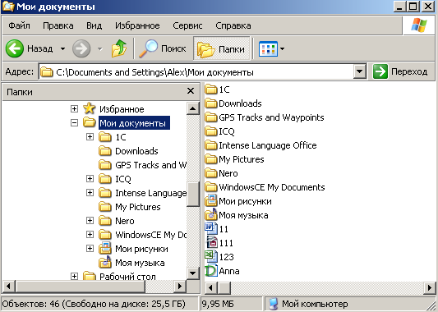Click folder tree scroll left arrow
The image size is (438, 312).
click(8, 286)
